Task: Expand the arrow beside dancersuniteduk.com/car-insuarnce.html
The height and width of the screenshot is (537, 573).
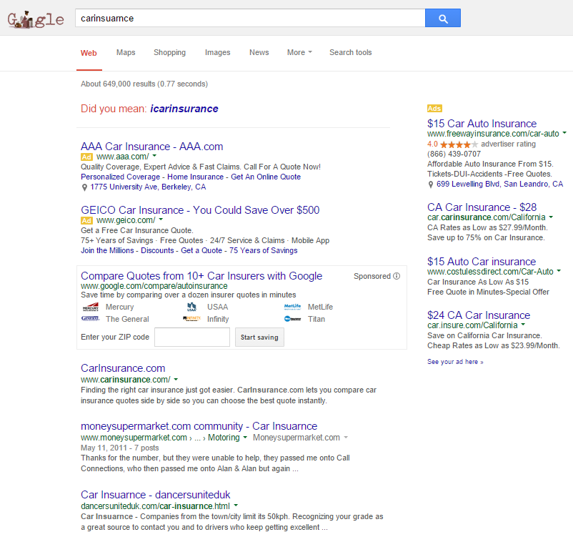Action: tap(236, 506)
